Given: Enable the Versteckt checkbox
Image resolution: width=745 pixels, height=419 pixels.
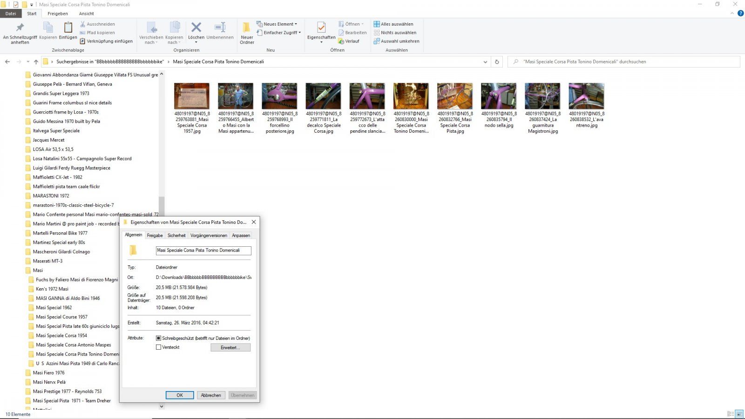Looking at the screenshot, I should tap(158, 347).
